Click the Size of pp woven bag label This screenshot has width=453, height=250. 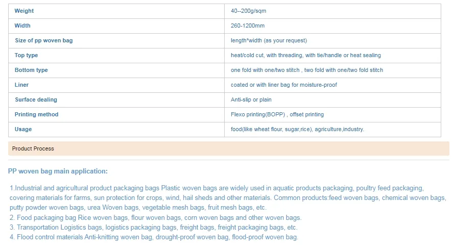(43, 40)
